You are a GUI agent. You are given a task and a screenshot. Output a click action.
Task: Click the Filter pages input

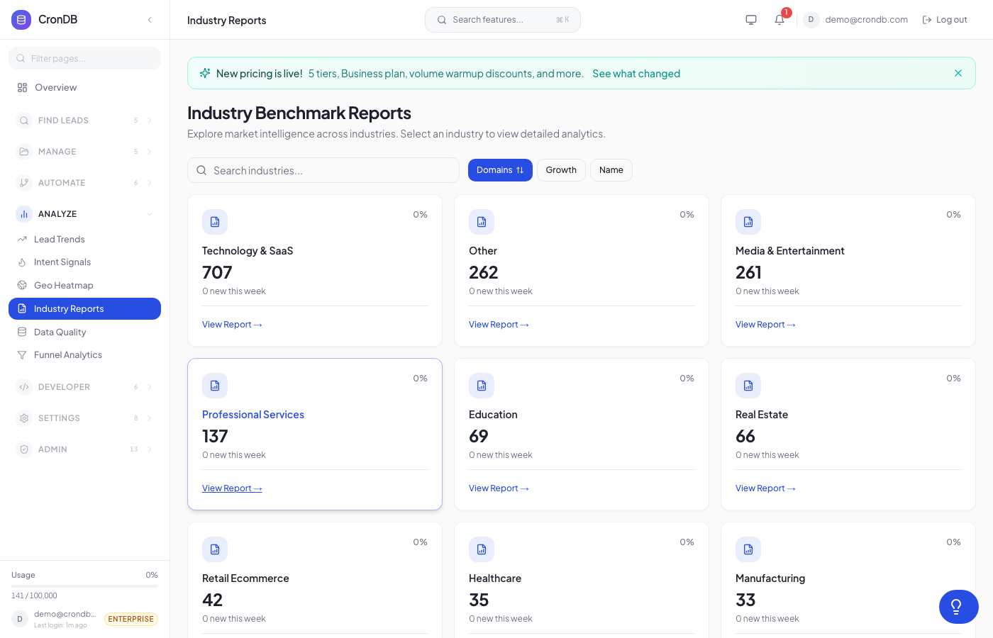click(x=84, y=58)
